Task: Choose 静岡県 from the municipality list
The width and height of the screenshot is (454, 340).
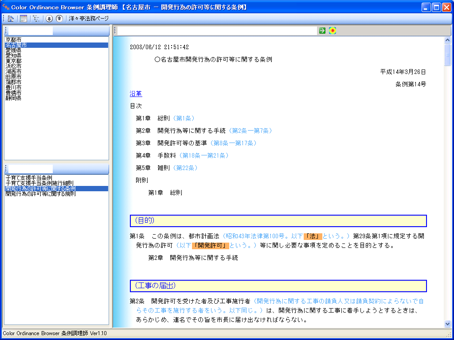Action: click(x=13, y=98)
